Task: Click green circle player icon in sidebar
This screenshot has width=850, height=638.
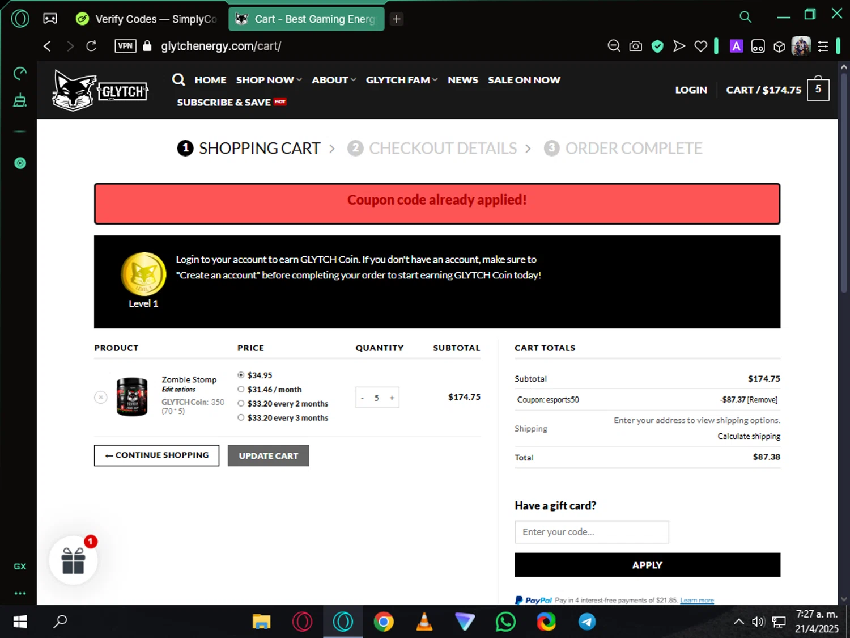Action: 20,163
